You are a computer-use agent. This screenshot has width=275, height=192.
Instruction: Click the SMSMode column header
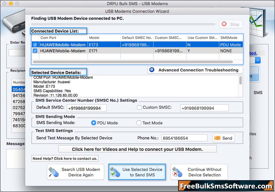tap(231, 38)
